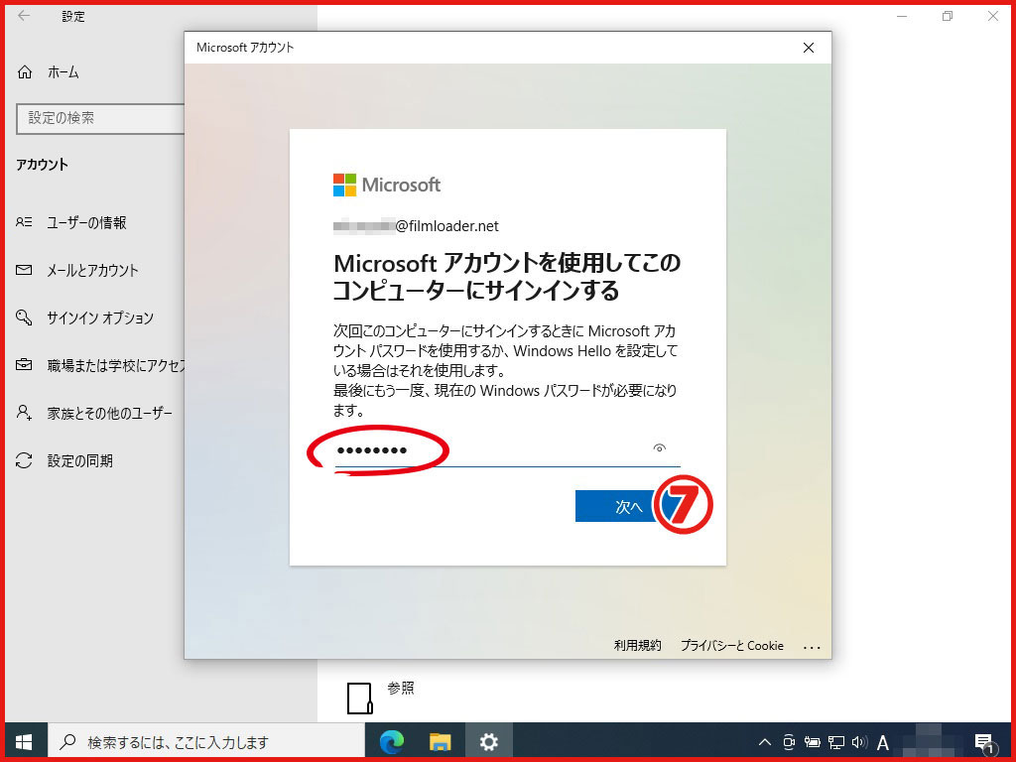Viewport: 1016px width, 762px height.
Task: Click the taskbar search box
Action: point(206,742)
